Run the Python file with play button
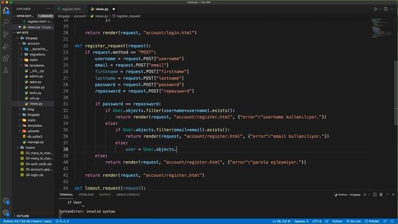 376,9
